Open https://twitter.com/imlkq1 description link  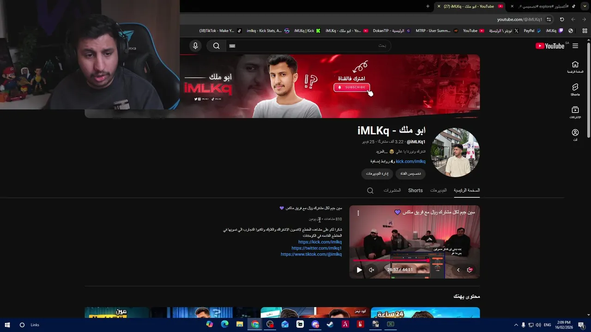click(x=317, y=248)
